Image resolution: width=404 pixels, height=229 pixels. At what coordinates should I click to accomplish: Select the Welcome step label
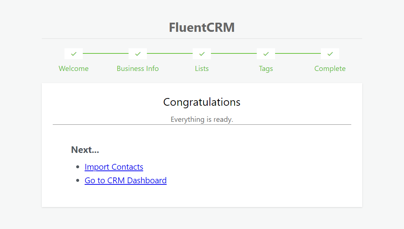click(73, 68)
